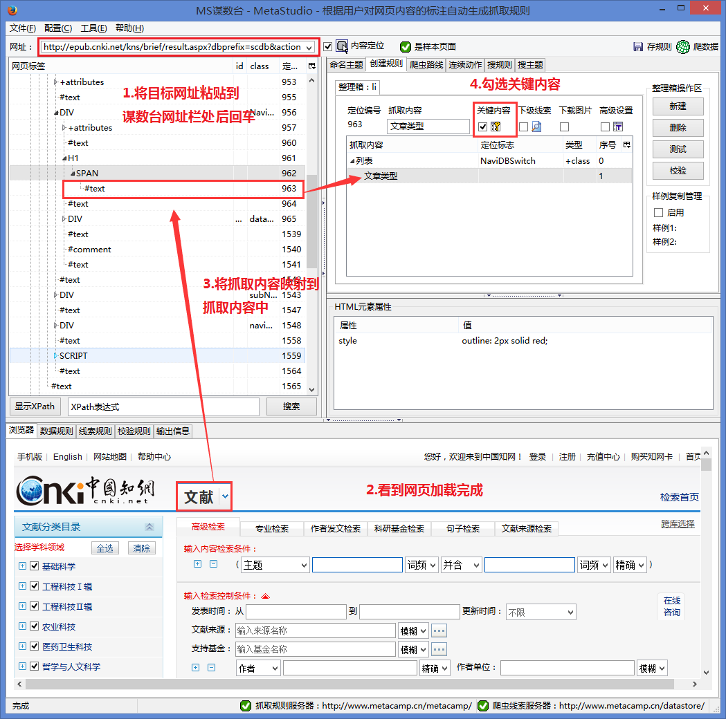Image resolution: width=726 pixels, height=719 pixels.
Task: Click the green 是样本页面 check icon
Action: tap(405, 47)
